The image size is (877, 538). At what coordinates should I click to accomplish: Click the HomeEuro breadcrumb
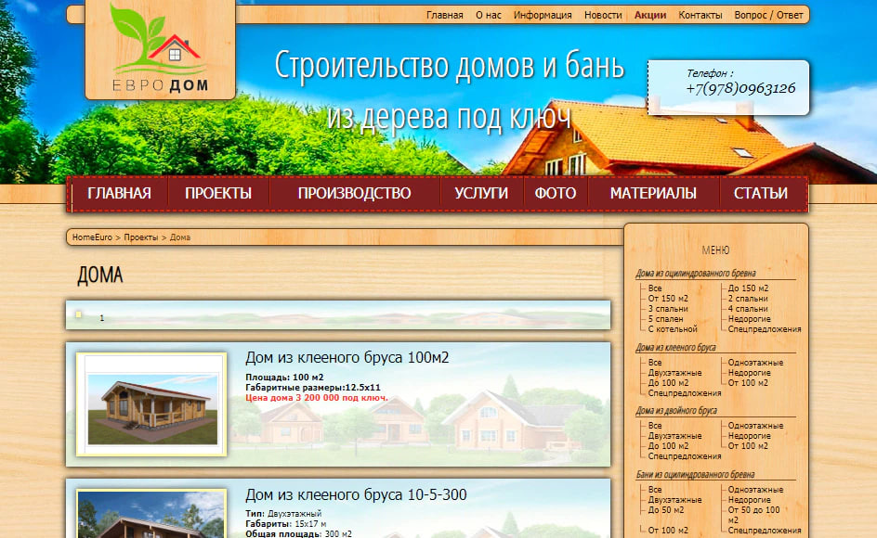coord(92,237)
